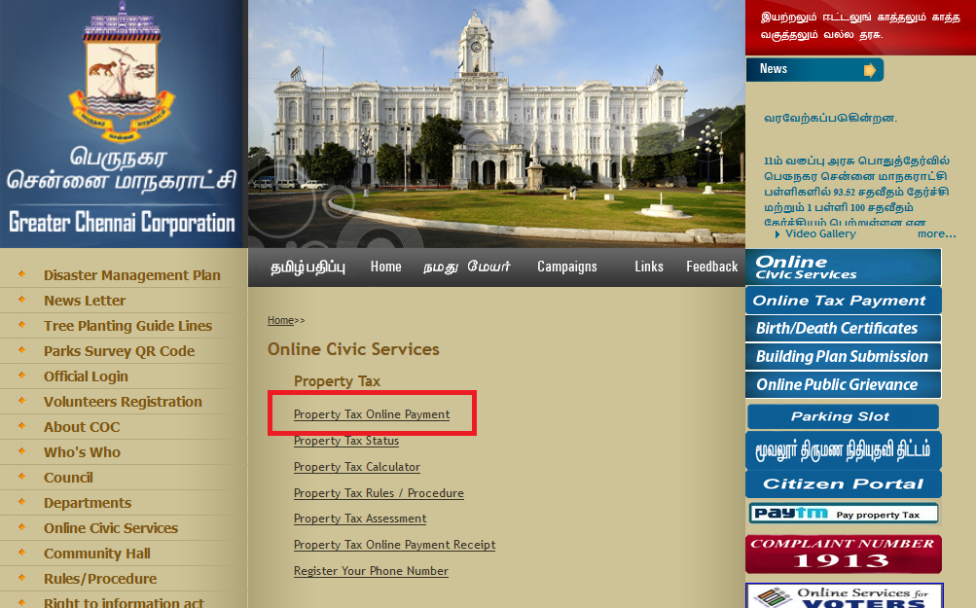Select Feedback from the navigation bar
976x608 pixels.
[x=711, y=266]
